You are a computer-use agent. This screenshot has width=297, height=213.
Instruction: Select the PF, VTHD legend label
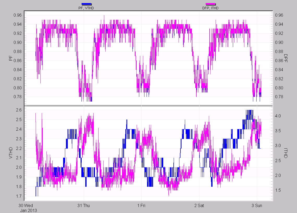[87, 8]
